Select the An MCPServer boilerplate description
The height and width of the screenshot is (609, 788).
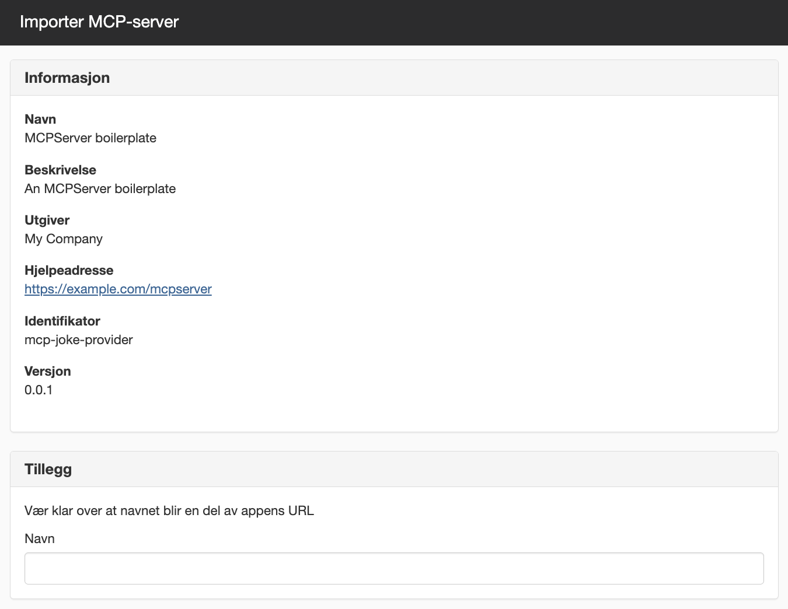100,189
